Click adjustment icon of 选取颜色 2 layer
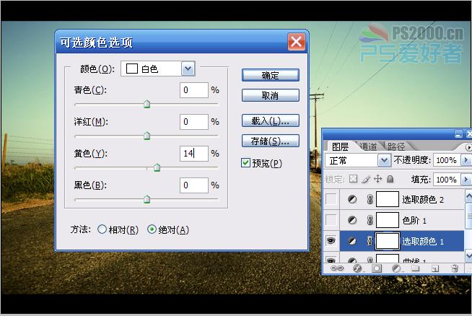This screenshot has height=316, width=472. click(x=352, y=199)
